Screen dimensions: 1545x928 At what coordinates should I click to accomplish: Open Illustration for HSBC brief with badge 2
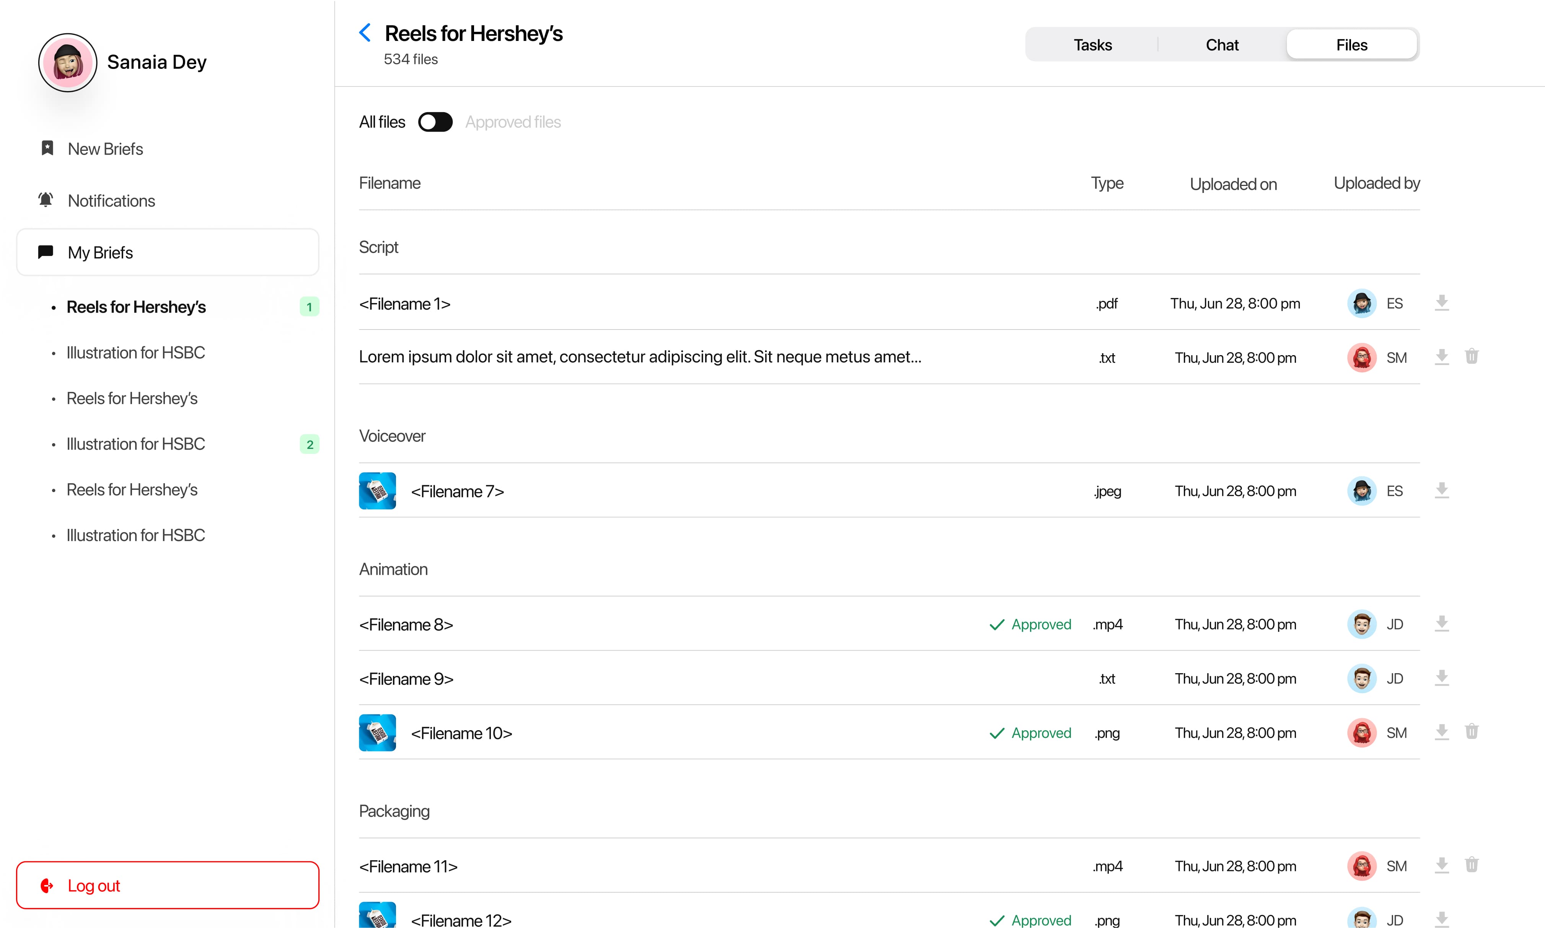pyautogui.click(x=136, y=444)
